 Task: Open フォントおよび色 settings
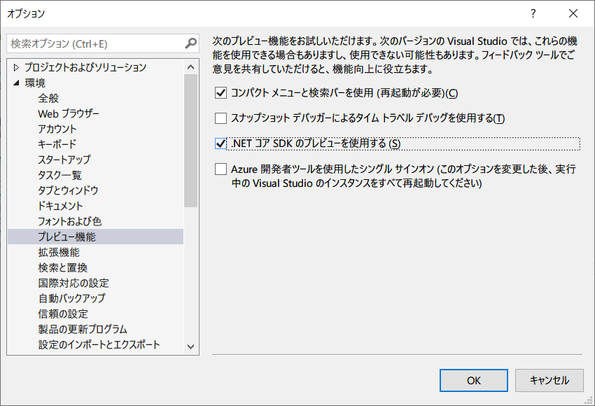pos(70,221)
